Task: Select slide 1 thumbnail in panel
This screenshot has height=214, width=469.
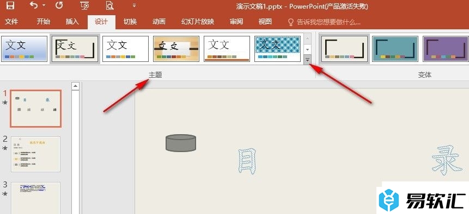Action: pos(36,109)
